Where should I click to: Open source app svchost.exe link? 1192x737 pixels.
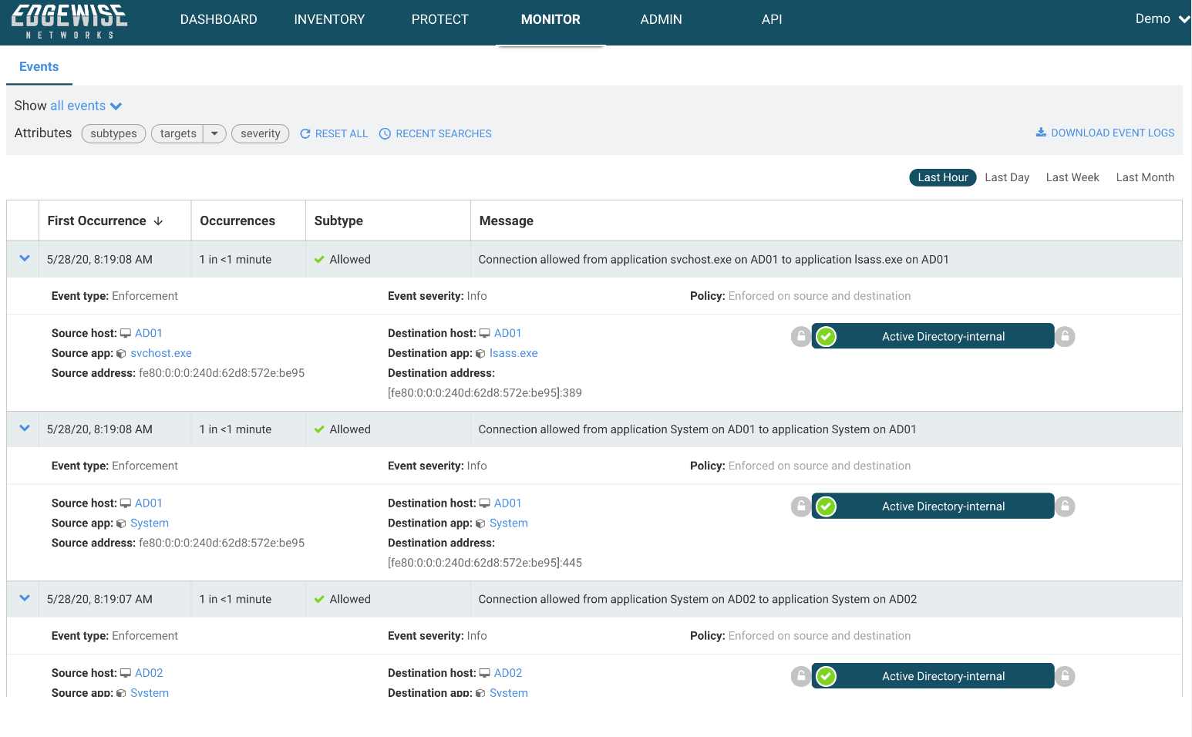click(x=161, y=353)
